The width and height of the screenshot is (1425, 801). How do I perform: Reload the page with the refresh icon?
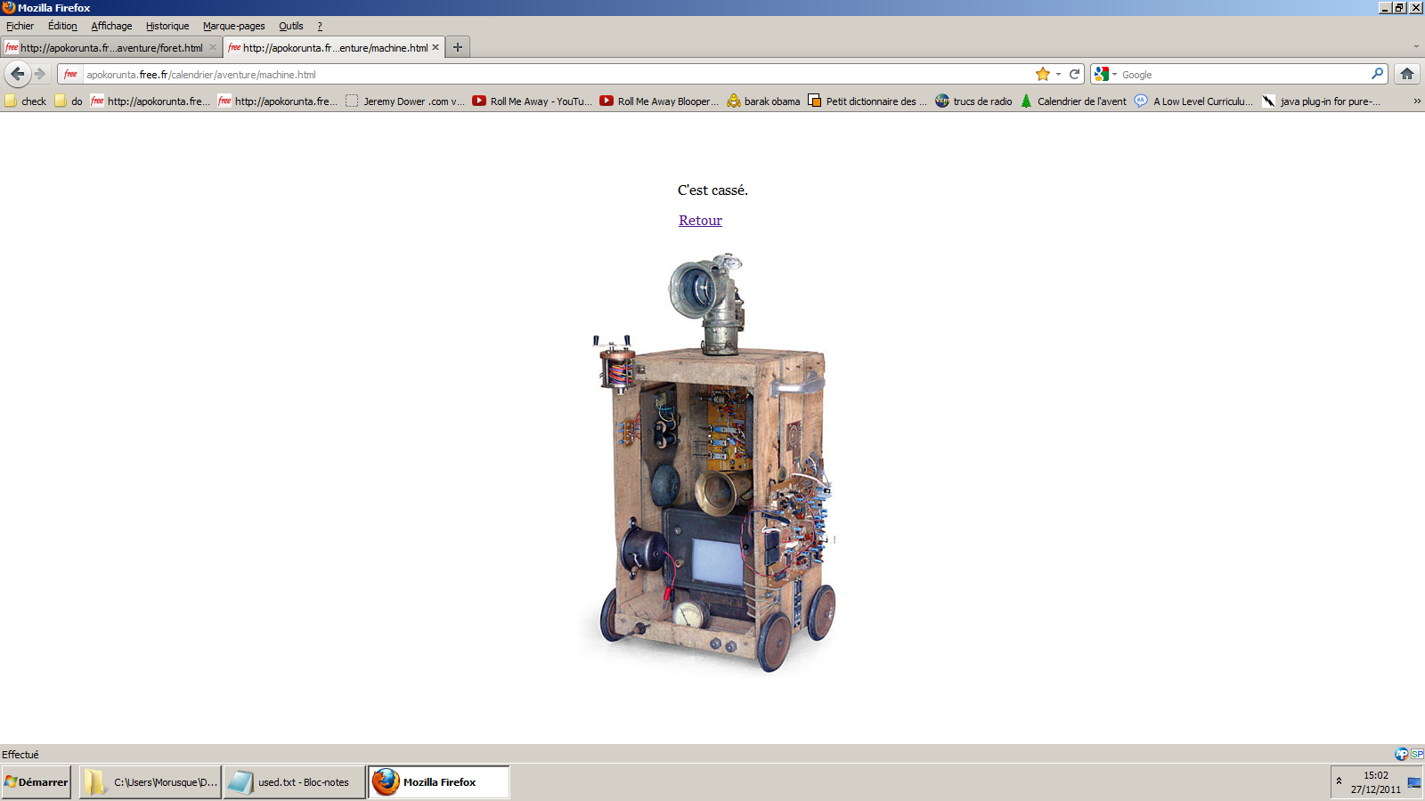click(x=1075, y=74)
